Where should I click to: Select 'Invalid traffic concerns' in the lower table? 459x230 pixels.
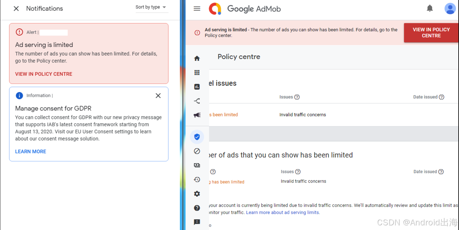click(303, 181)
